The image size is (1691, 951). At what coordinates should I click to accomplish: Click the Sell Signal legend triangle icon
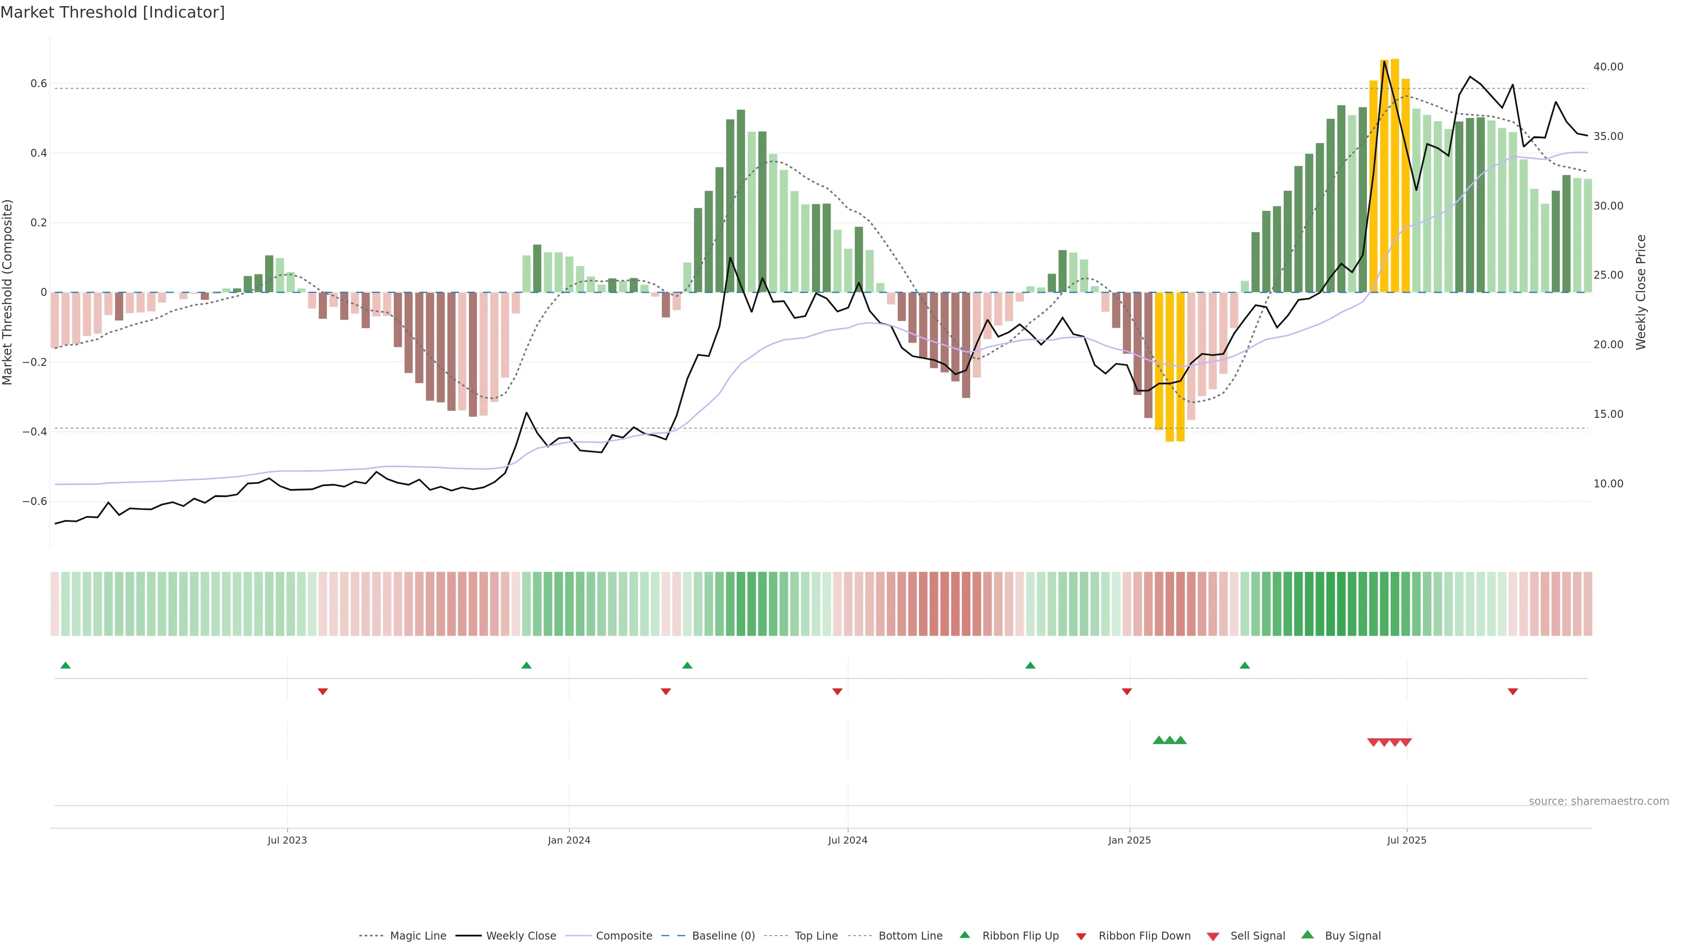point(1212,936)
